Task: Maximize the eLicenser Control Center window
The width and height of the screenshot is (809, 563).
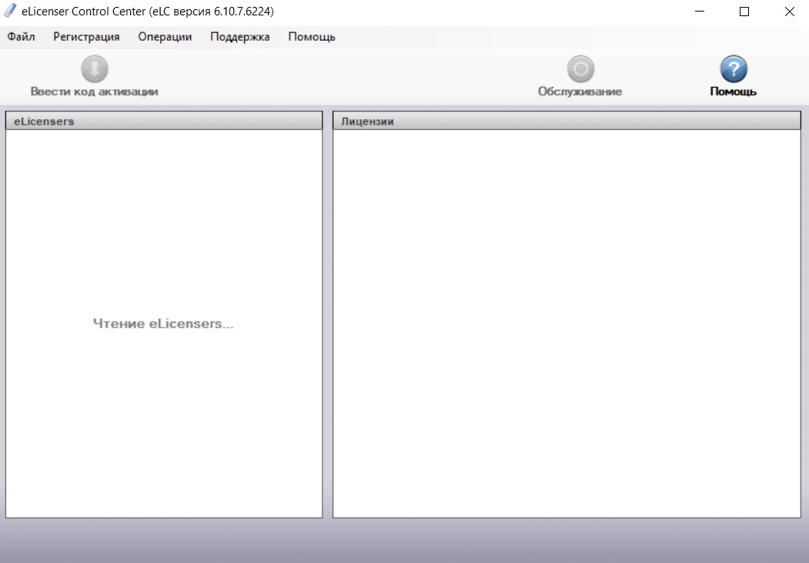Action: (744, 12)
